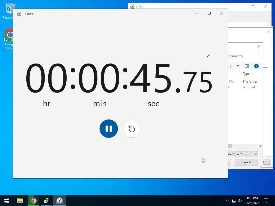The height and width of the screenshot is (206, 275).
Task: Click the muted volume tray icon
Action: (240, 201)
